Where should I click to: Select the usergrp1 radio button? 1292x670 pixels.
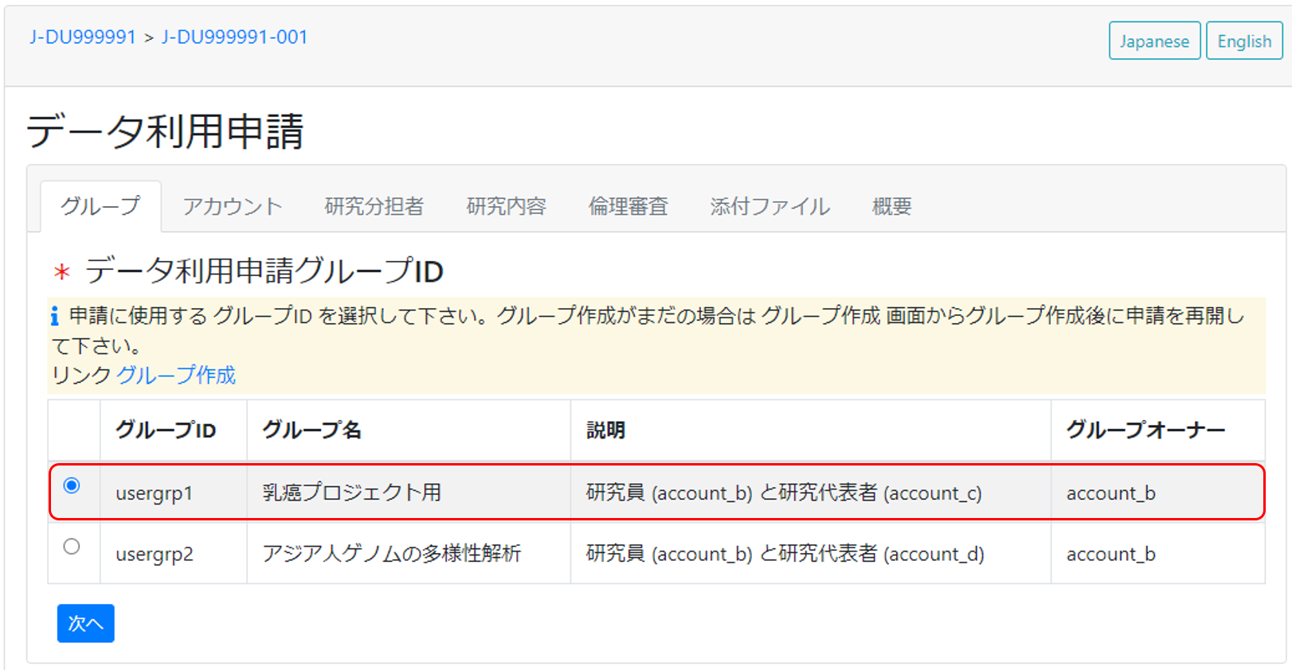(72, 485)
